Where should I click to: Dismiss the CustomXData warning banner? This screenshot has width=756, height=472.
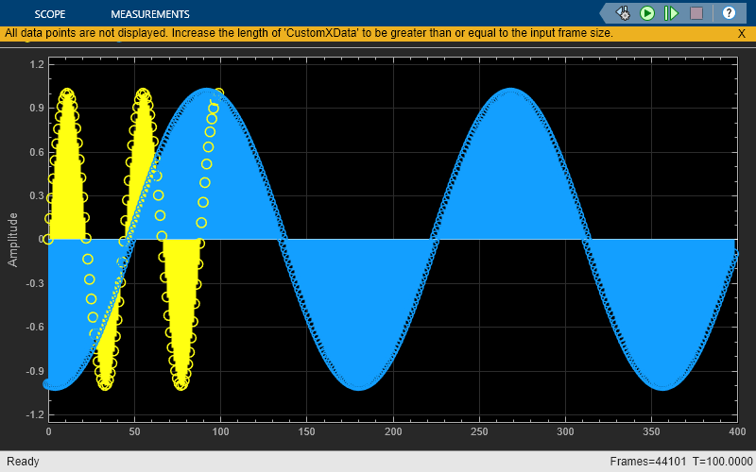coord(742,33)
